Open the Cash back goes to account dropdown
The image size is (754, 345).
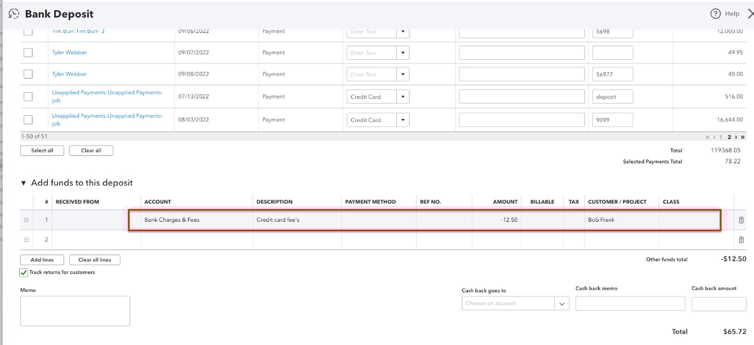tap(561, 303)
